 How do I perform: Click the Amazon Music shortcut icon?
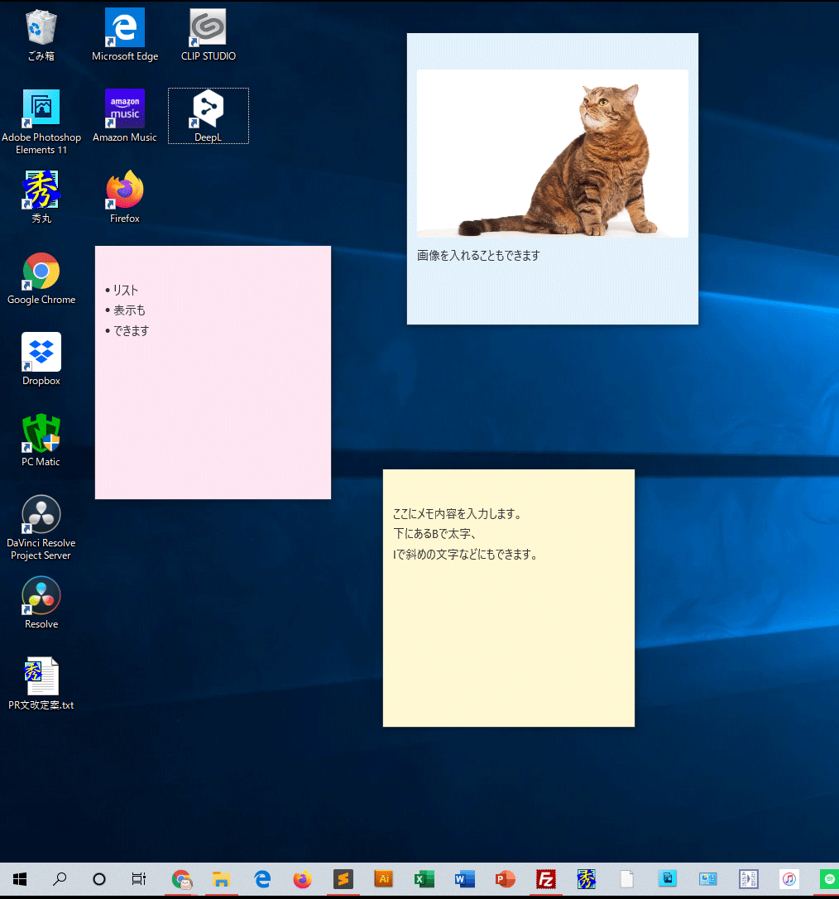125,109
